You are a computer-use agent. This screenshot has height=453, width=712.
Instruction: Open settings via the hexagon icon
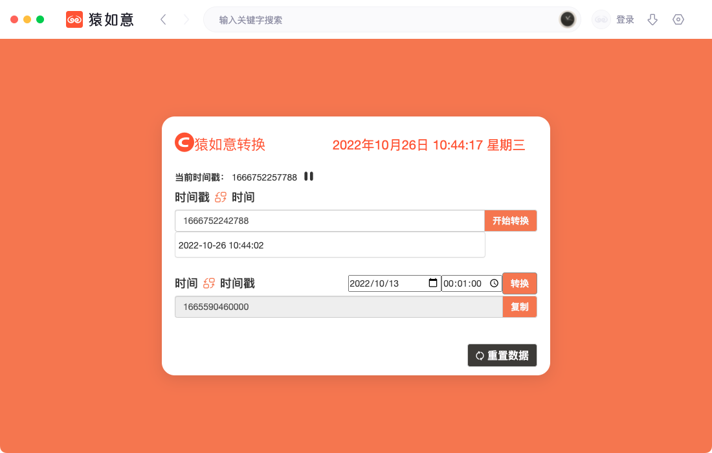[678, 19]
